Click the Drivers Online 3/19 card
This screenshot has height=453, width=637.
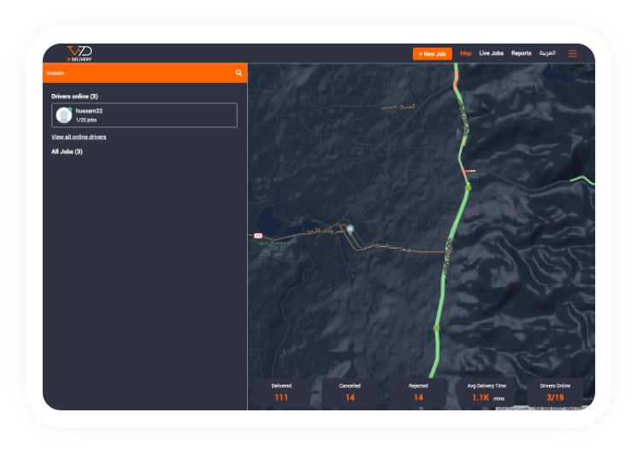pyautogui.click(x=555, y=392)
